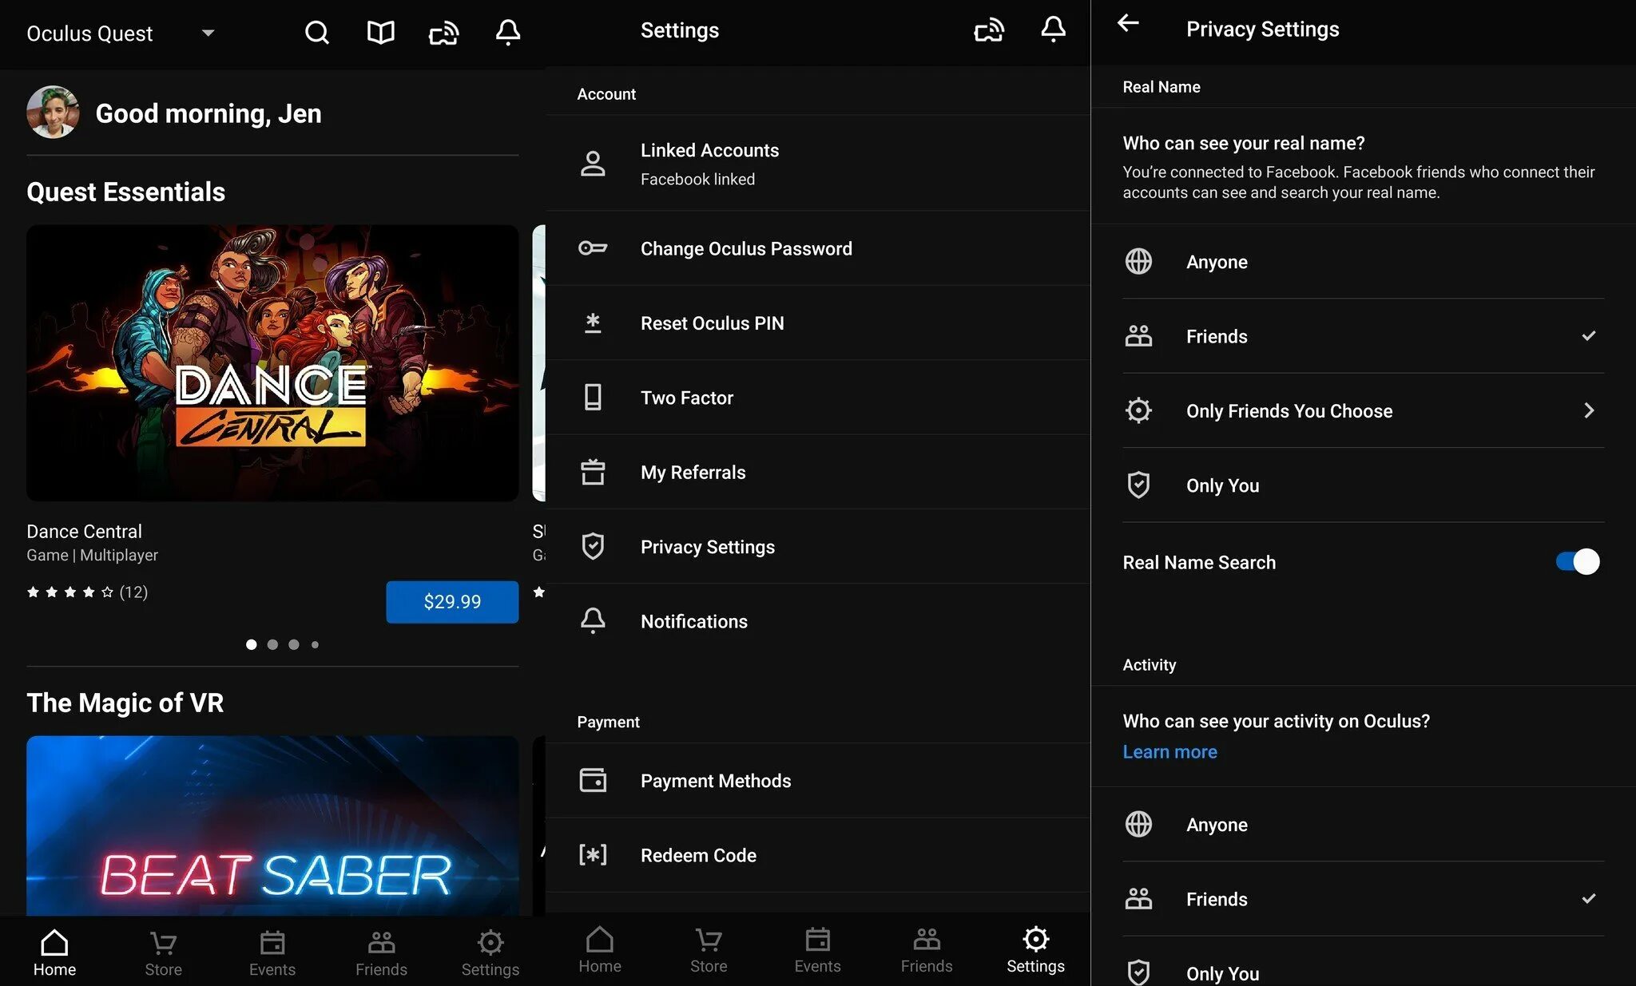This screenshot has width=1636, height=986.
Task: Select the Two Factor phone icon
Action: (x=593, y=398)
